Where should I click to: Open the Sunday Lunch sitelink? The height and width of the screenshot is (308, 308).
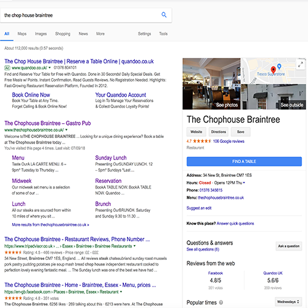tap(111, 158)
